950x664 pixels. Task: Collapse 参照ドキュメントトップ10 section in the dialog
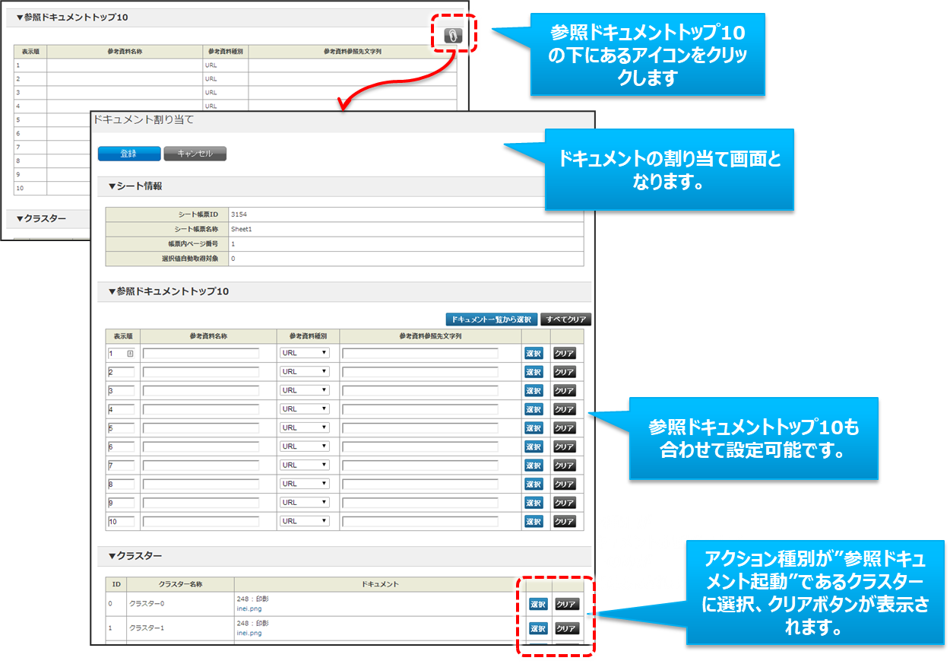tap(168, 292)
